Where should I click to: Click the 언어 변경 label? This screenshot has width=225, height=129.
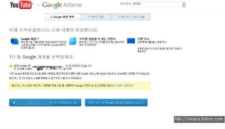[x=126, y=4]
